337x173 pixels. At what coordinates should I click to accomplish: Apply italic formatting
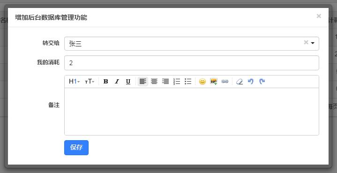coord(117,82)
